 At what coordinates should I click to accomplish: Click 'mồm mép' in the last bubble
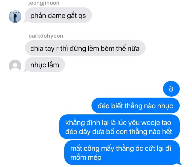(x=86, y=158)
